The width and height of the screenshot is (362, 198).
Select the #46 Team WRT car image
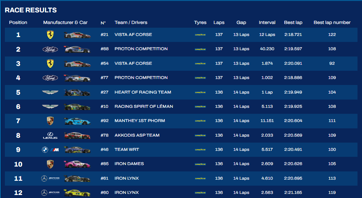77,150
